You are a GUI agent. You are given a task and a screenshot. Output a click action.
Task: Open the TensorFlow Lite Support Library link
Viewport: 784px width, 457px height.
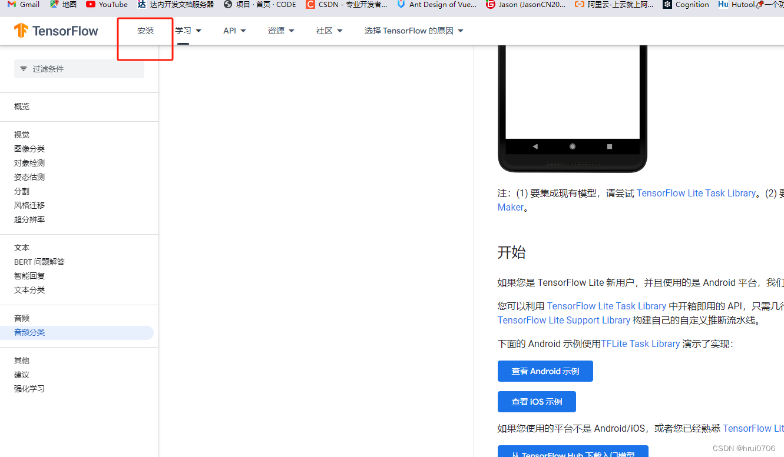(564, 320)
